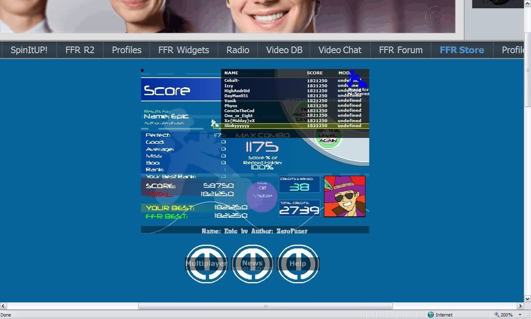Viewport: 531px width, 319px height.
Task: Click the purple hat avatar picture
Action: point(345,196)
